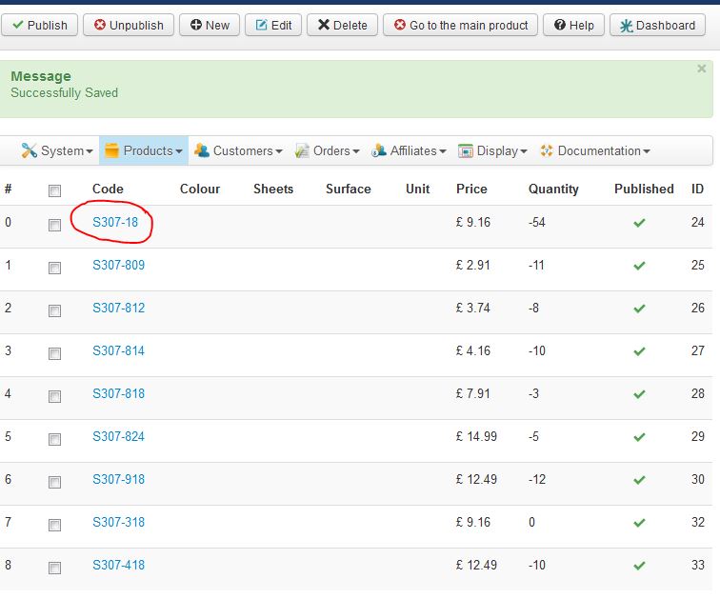Open variant S307-18

115,222
